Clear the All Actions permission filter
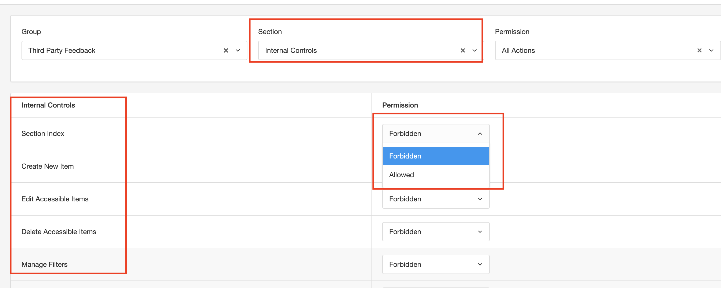Viewport: 721px width, 288px height. point(700,51)
